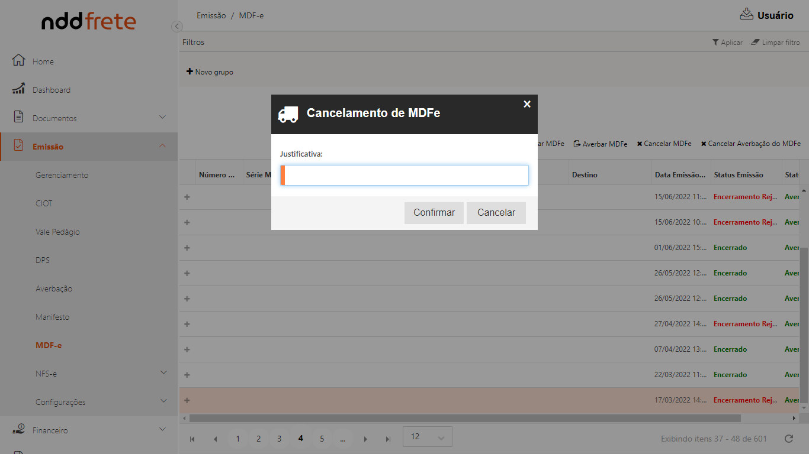Open the CIOT menu item
The height and width of the screenshot is (454, 809).
44,203
